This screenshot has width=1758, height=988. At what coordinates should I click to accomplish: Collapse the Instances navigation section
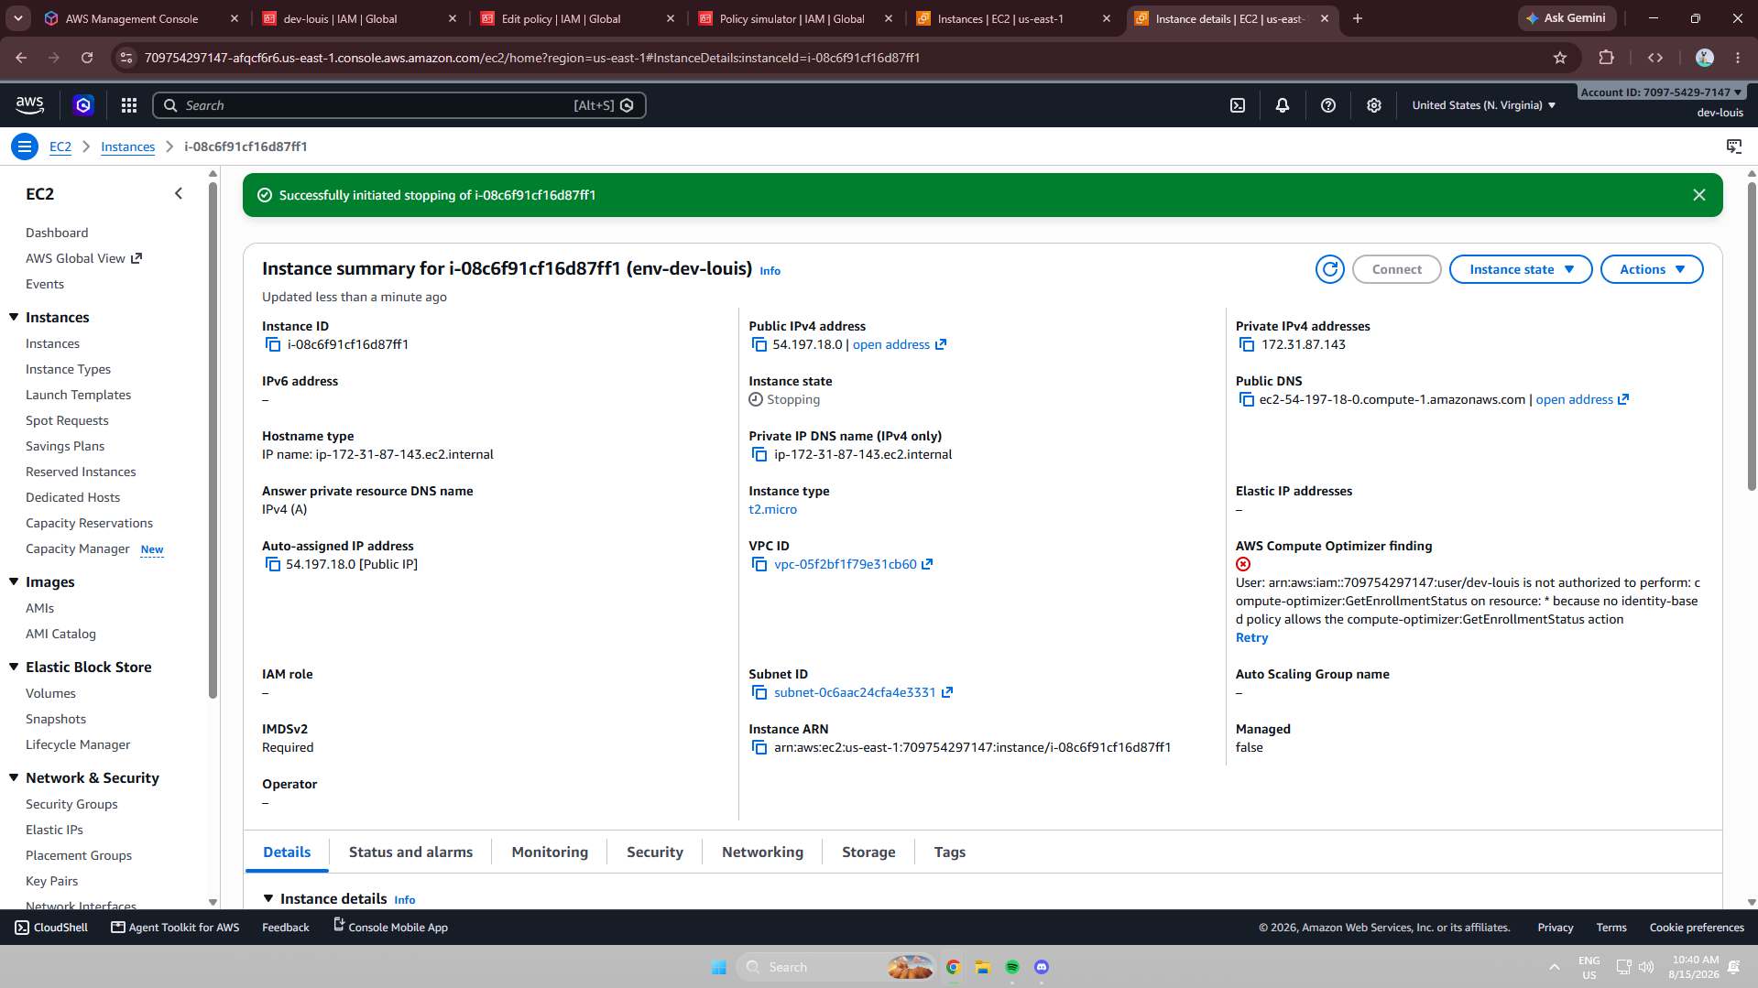point(14,318)
